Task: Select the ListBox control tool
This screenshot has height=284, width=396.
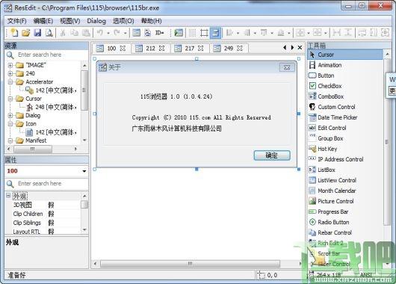Action: coord(322,170)
